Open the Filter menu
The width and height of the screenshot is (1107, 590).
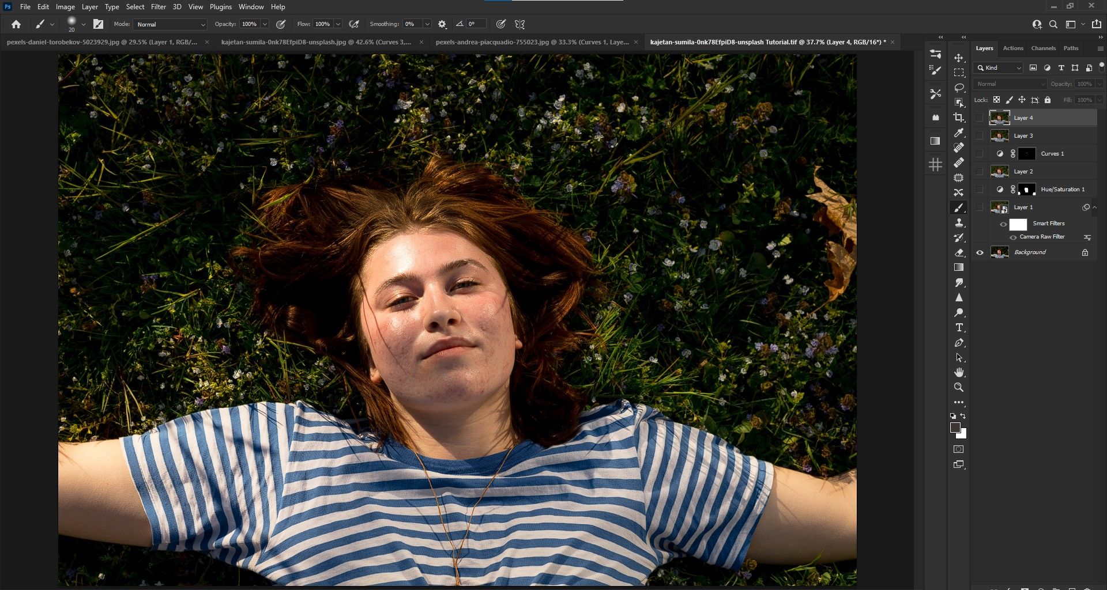pyautogui.click(x=158, y=7)
